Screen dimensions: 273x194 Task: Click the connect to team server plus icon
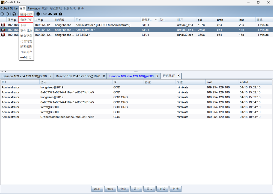tap(2, 14)
